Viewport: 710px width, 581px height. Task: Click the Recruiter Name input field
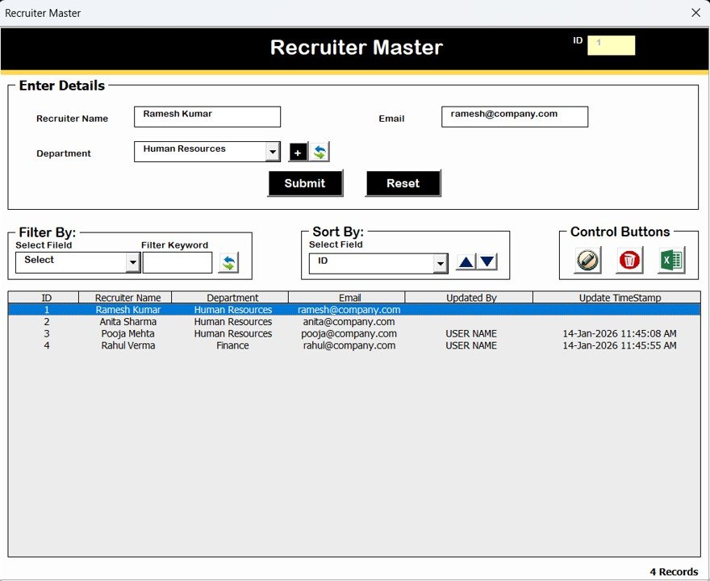coord(207,116)
